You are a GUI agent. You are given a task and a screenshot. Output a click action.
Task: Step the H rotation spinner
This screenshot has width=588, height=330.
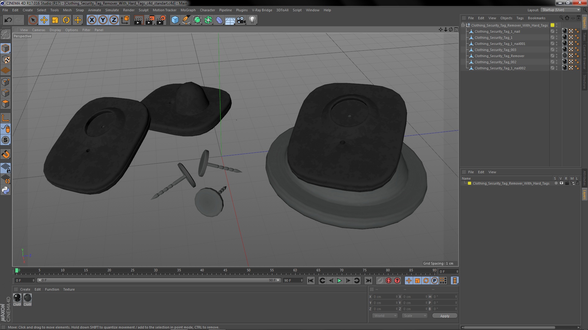coord(456,297)
